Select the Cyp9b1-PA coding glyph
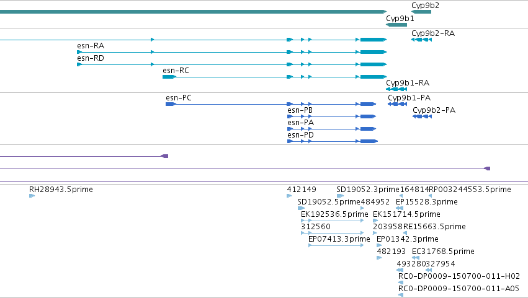Viewport: 528px width, 298px height. point(397,104)
